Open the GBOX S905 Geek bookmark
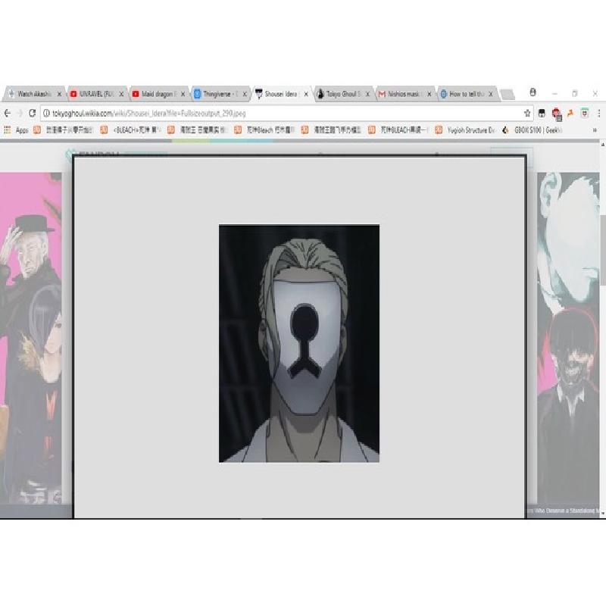 pyautogui.click(x=532, y=130)
